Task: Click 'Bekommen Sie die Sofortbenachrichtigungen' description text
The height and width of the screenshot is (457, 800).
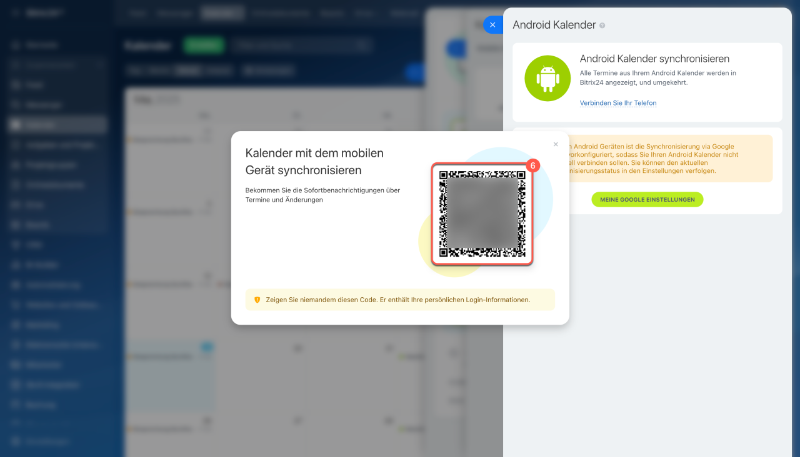Action: point(322,195)
